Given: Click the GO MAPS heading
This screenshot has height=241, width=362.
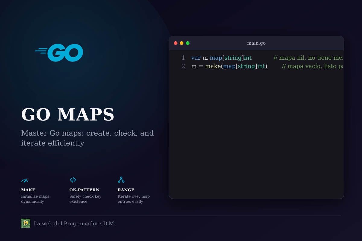Looking at the screenshot, I should [68, 114].
